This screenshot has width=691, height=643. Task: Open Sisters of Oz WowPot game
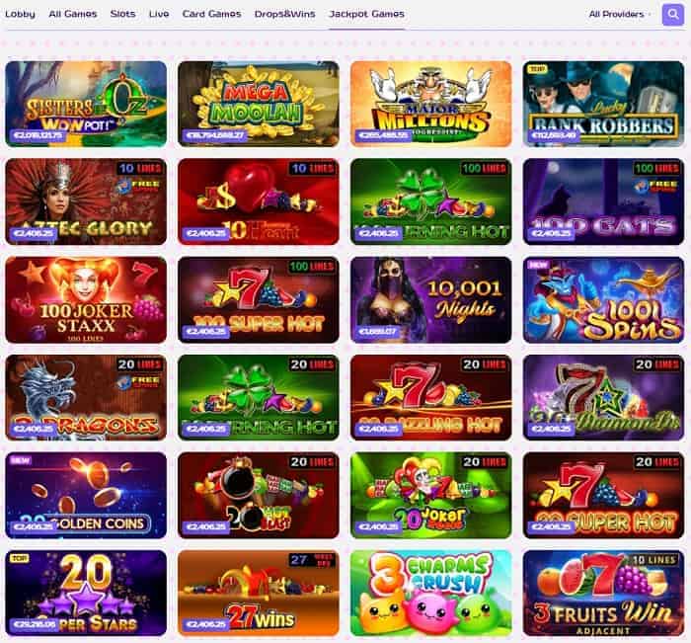(x=86, y=104)
